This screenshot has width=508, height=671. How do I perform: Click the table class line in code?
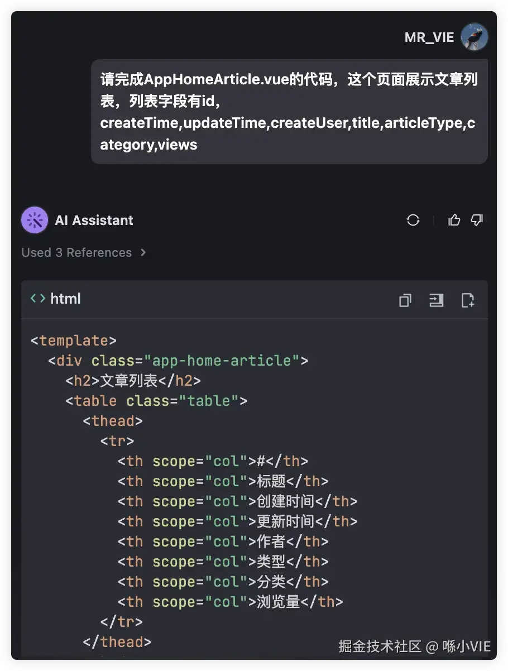[x=156, y=401]
